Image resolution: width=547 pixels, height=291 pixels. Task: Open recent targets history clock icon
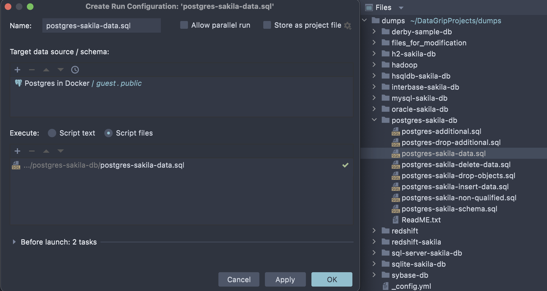click(x=75, y=70)
